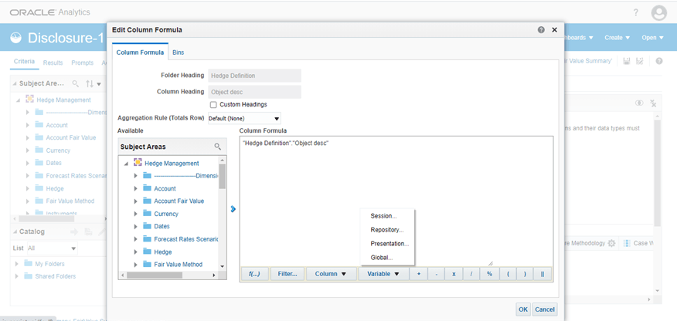This screenshot has height=321, width=677.
Task: Insert multiply x operator
Action: [x=454, y=274]
